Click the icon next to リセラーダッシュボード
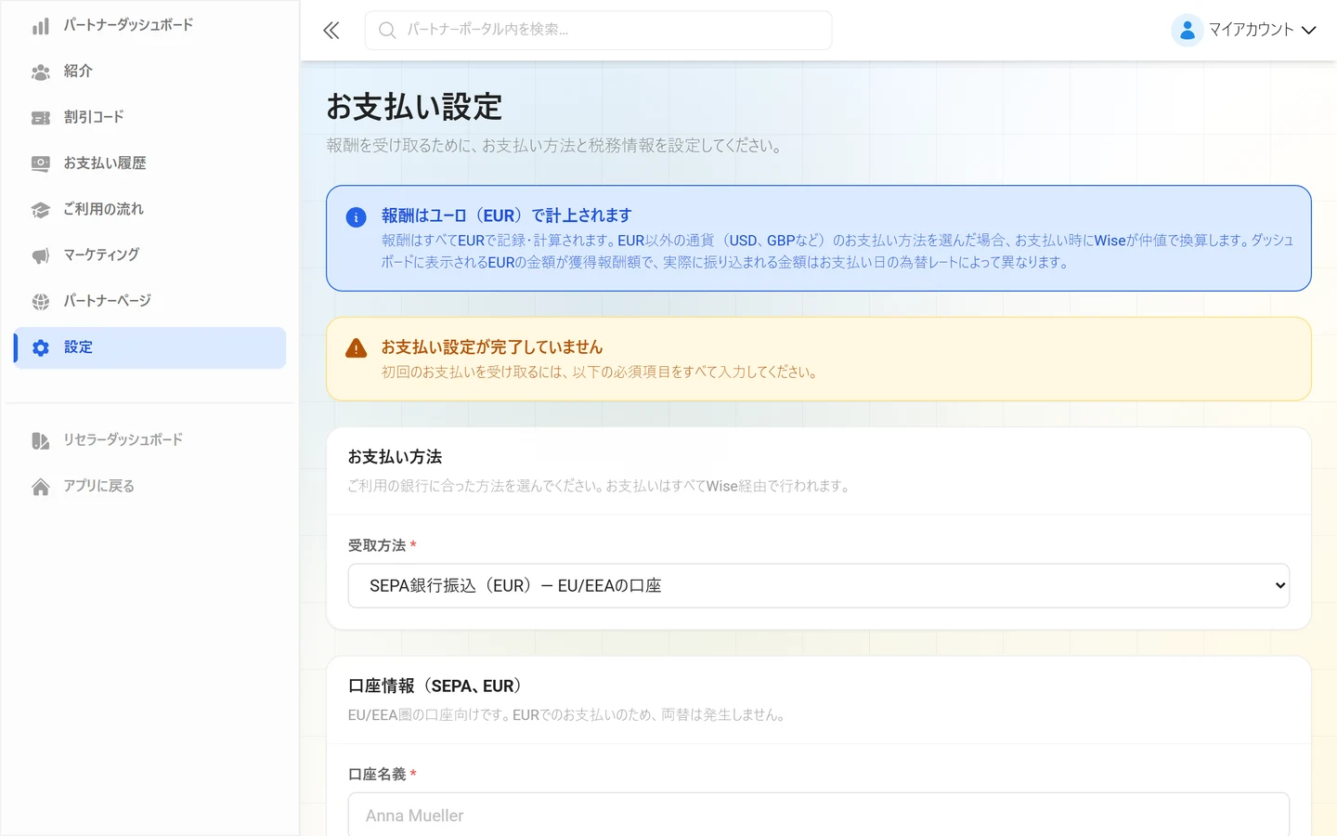The image size is (1337, 836). coord(41,440)
